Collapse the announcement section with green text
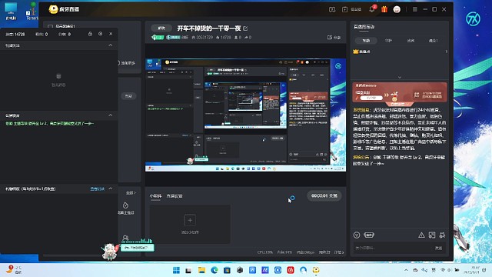Image resolution: width=492 pixels, height=277 pixels. [x=111, y=115]
